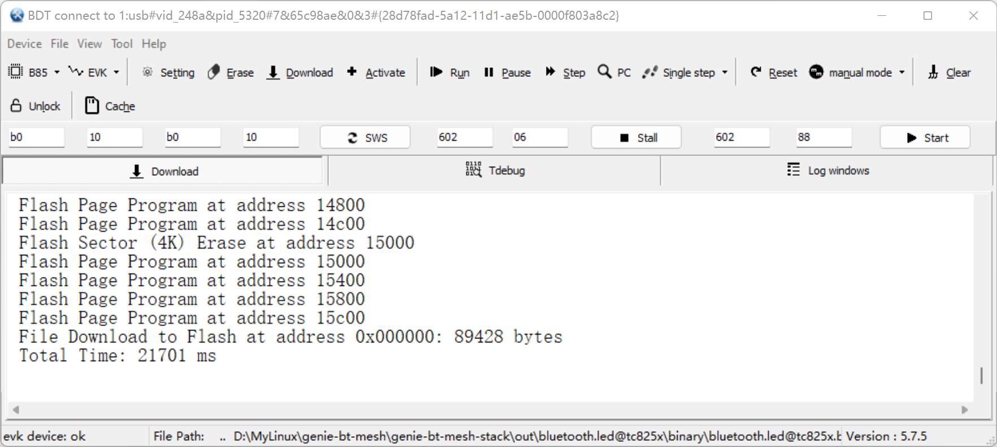997x447 pixels.
Task: Click the Activate toolbar label
Action: (385, 73)
